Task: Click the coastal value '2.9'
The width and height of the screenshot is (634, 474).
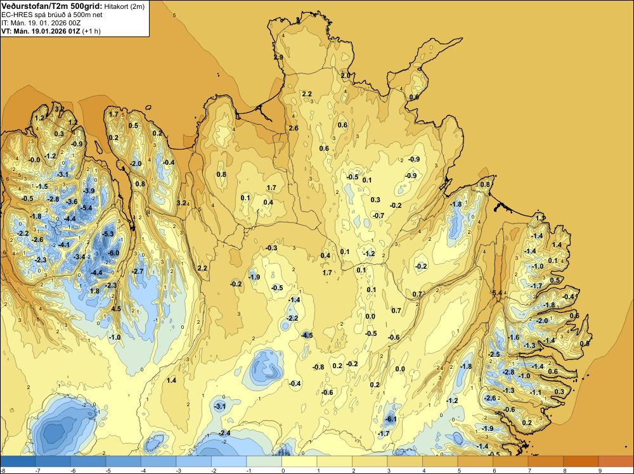Action: [x=278, y=58]
